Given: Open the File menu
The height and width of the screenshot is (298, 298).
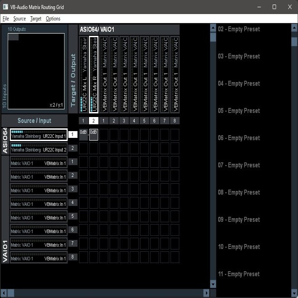Looking at the screenshot, I should click(5, 19).
